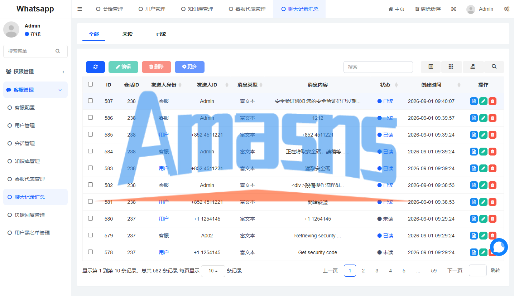514x296 pixels.
Task: Expand the 权限管理 sidebar group
Action: click(35, 71)
